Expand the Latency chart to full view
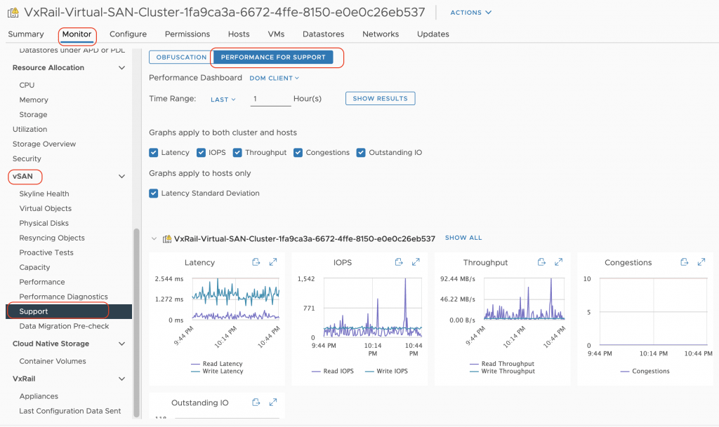The height and width of the screenshot is (427, 719). pos(273,262)
